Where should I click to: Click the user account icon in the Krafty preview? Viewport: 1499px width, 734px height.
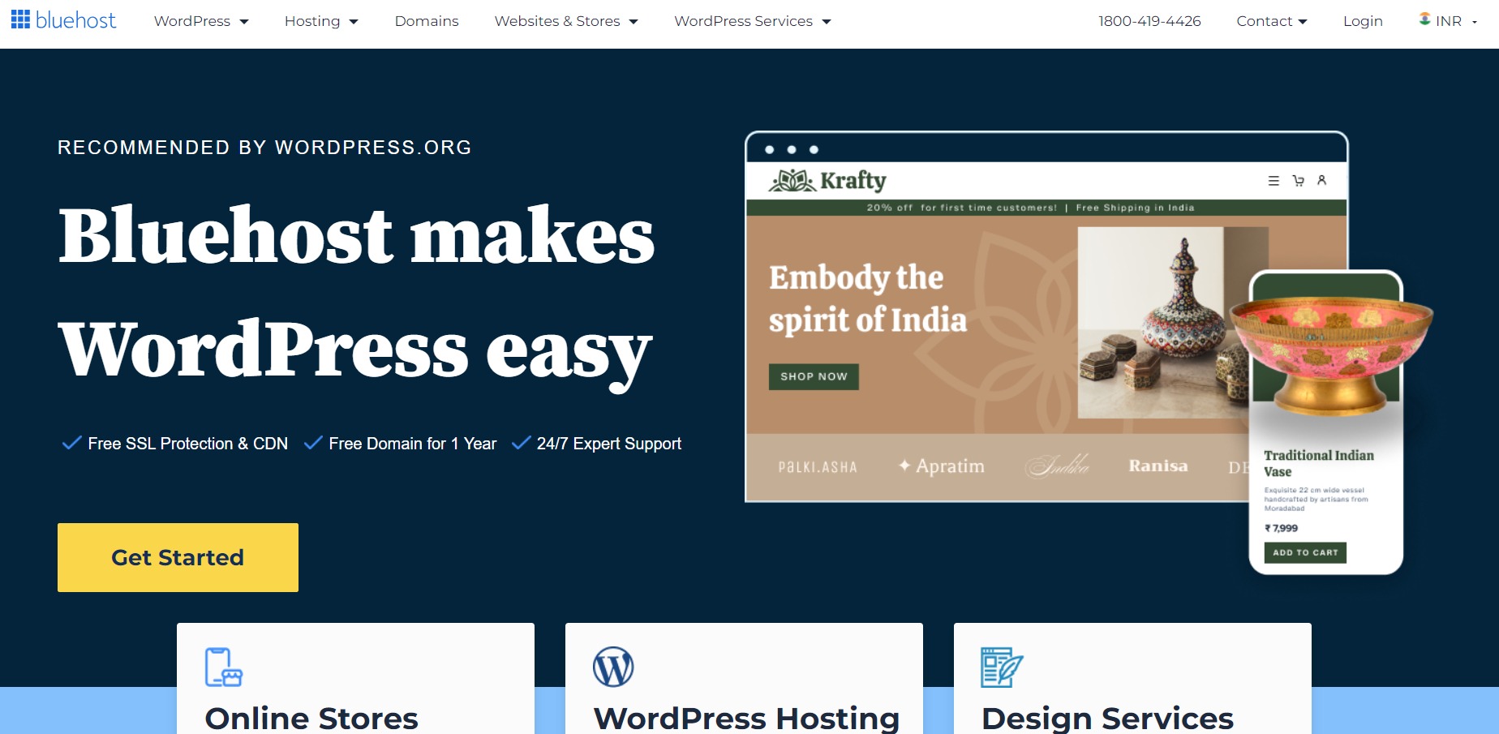(x=1322, y=180)
